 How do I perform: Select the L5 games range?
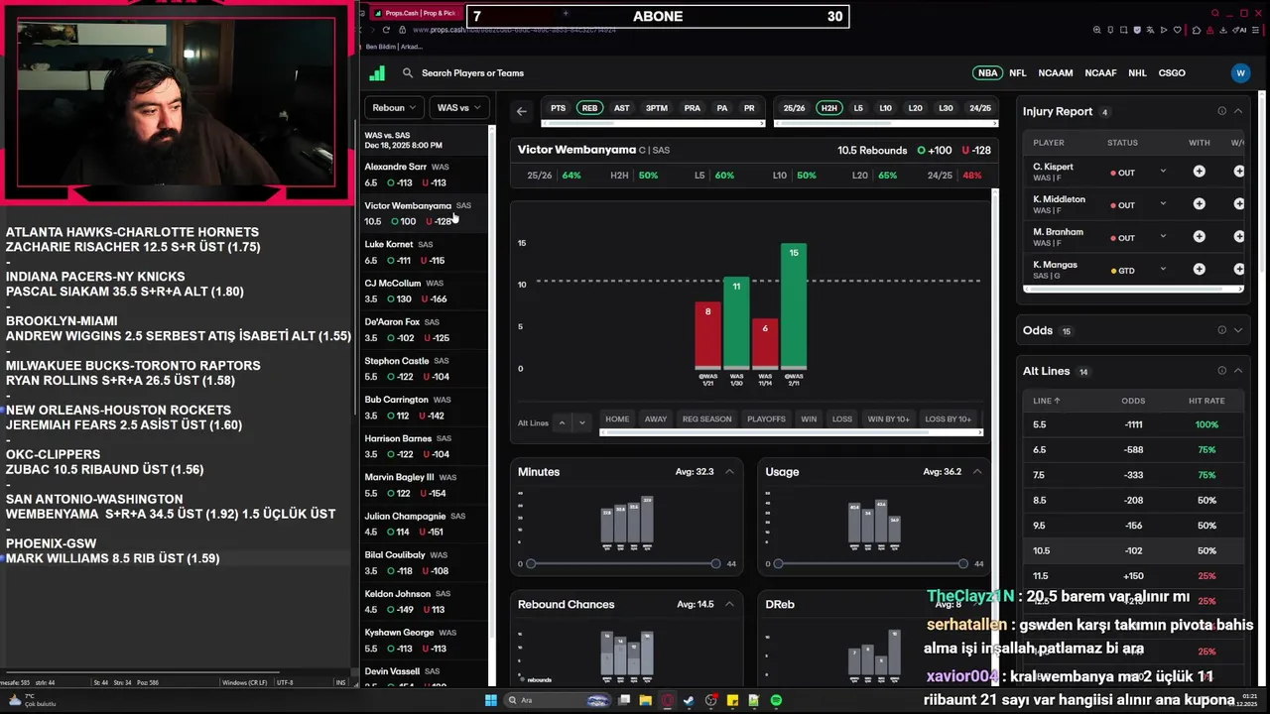pyautogui.click(x=858, y=108)
